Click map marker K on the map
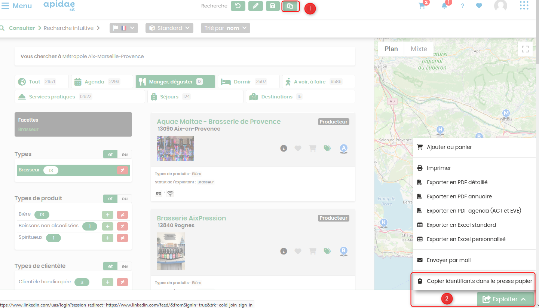 coord(383,223)
